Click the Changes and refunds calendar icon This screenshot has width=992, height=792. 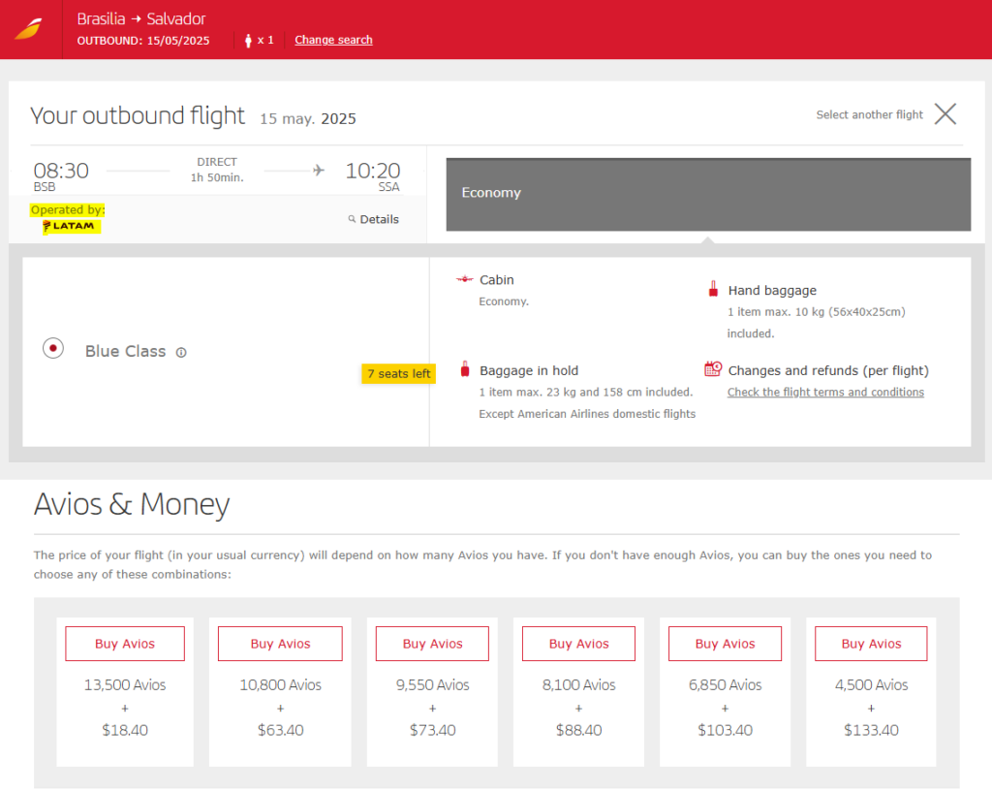tap(713, 369)
